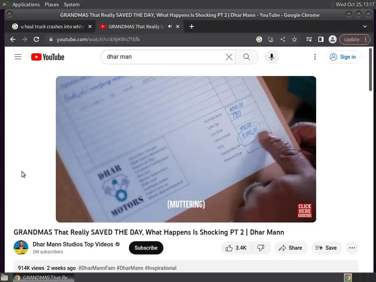Share this page from address bar
Image resolution: width=376 pixels, height=282 pixels.
tap(283, 39)
